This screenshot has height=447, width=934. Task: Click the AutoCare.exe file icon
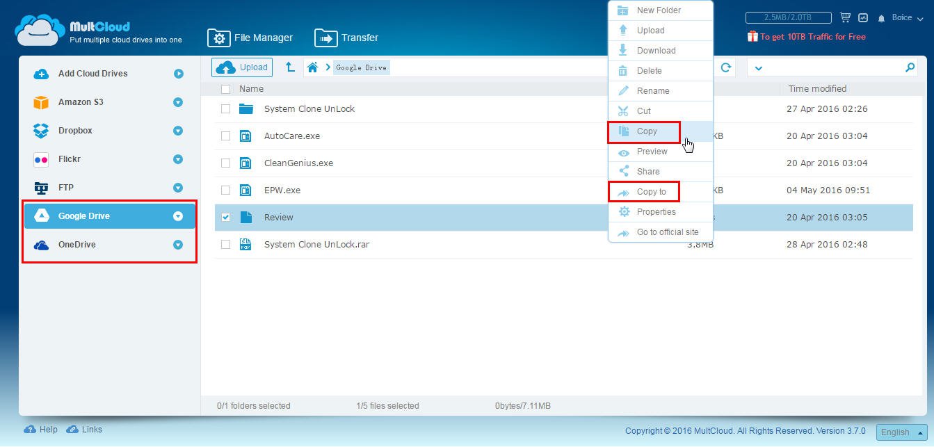[x=245, y=136]
